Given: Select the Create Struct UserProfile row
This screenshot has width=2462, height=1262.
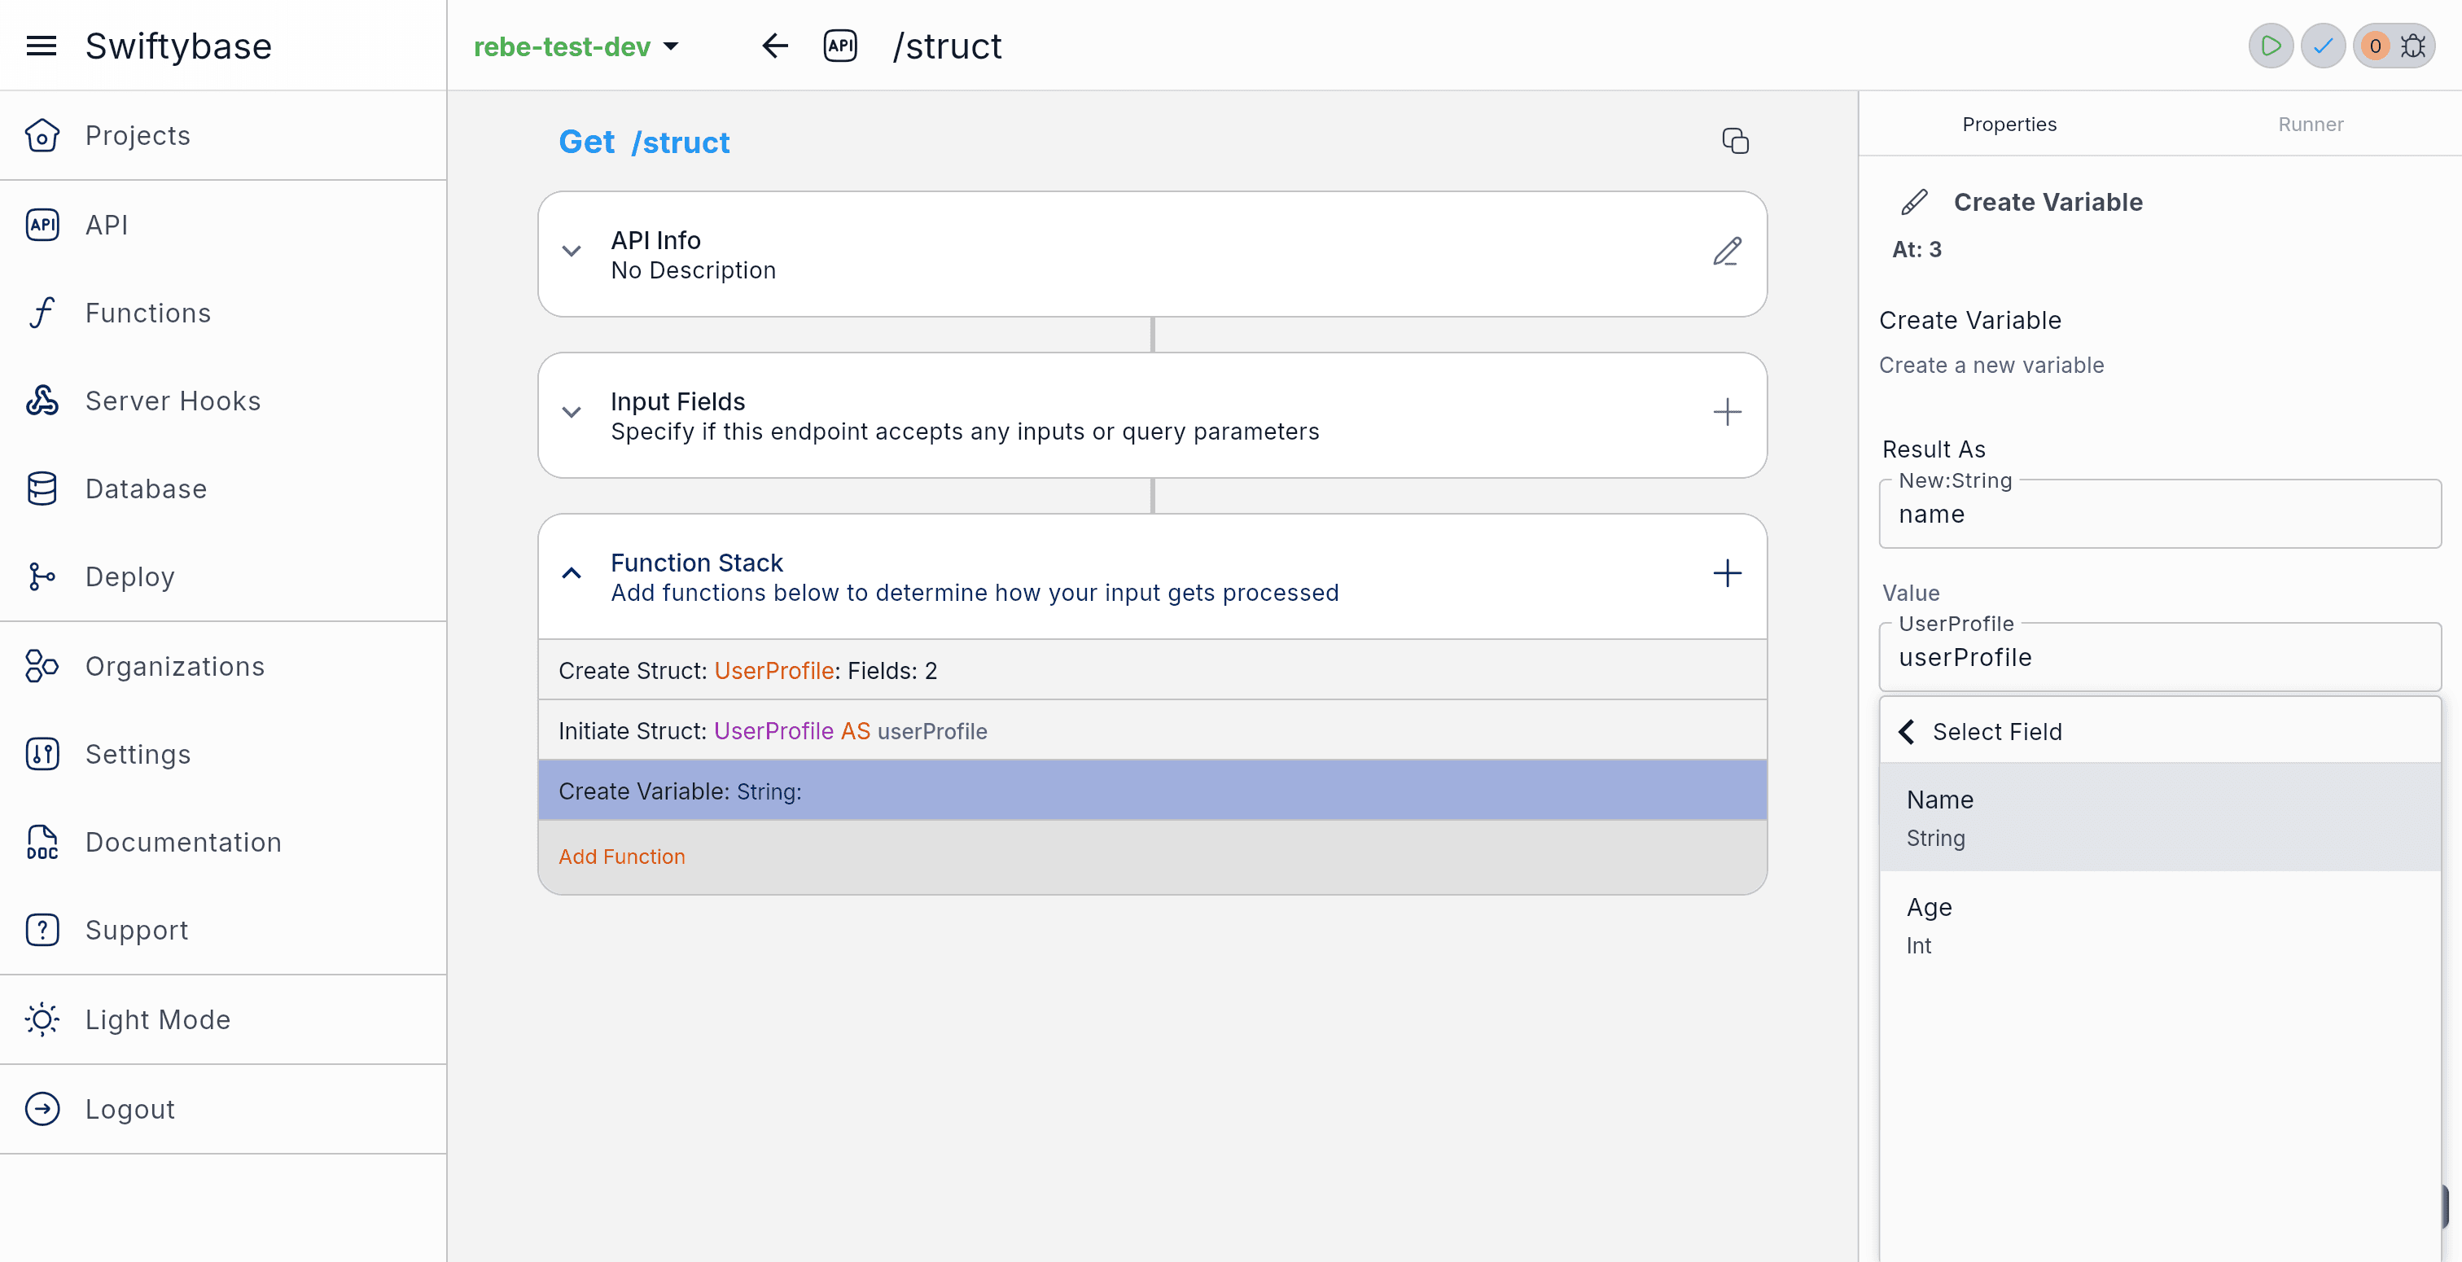Looking at the screenshot, I should coord(1152,670).
